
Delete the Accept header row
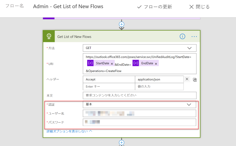(187, 79)
